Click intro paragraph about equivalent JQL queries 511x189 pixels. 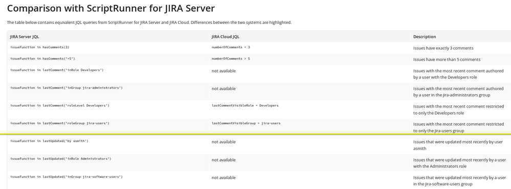(149, 23)
